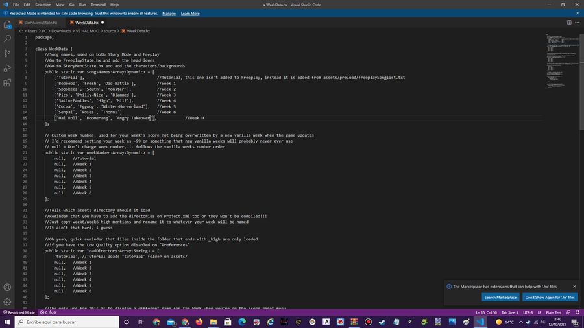
Task: Click the errors and warnings status indicator
Action: (48, 312)
